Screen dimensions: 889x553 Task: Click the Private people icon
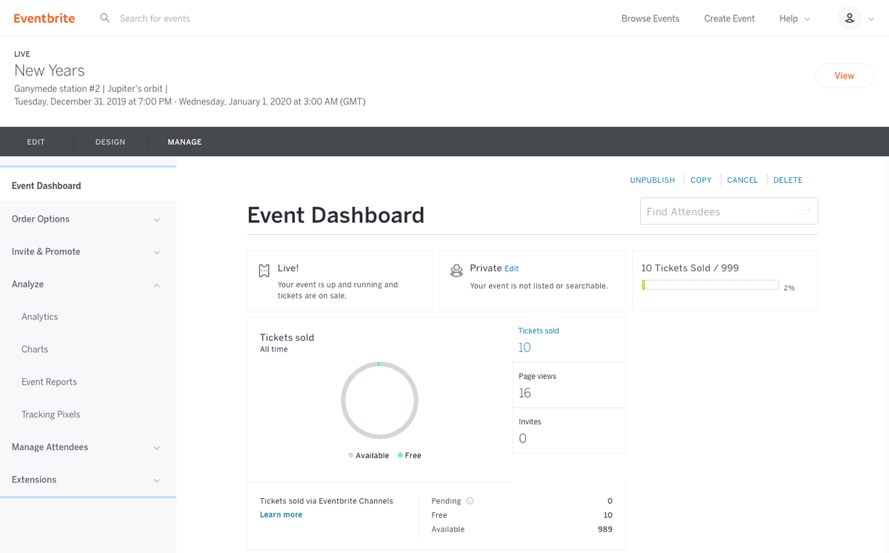pyautogui.click(x=456, y=271)
